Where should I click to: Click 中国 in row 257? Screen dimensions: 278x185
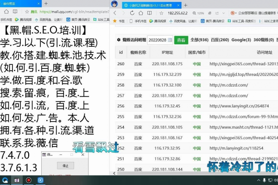197,96
